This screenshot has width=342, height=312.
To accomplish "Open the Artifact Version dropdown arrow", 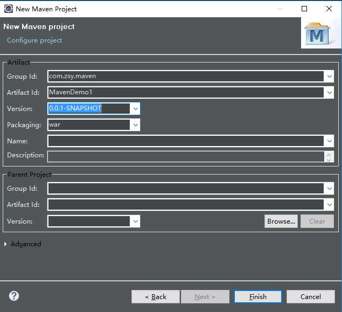I will pos(135,109).
